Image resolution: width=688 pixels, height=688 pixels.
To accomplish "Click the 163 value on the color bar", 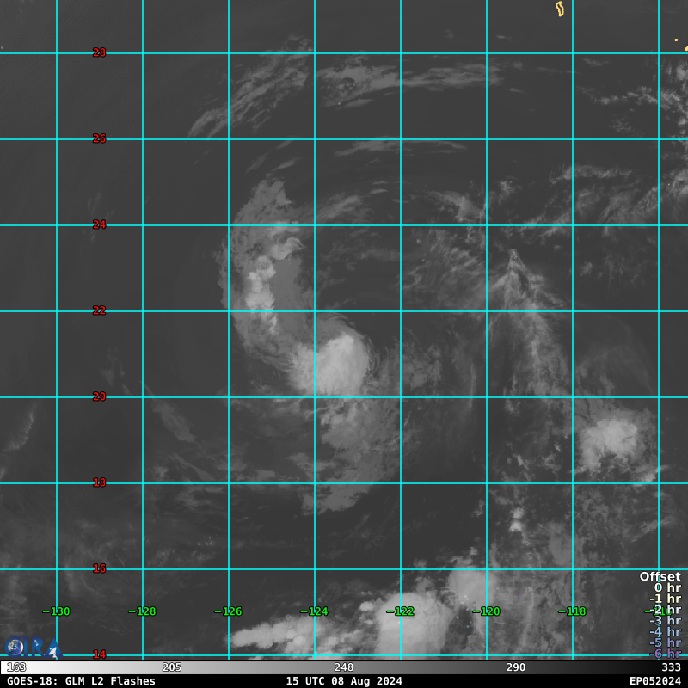I will point(16,667).
